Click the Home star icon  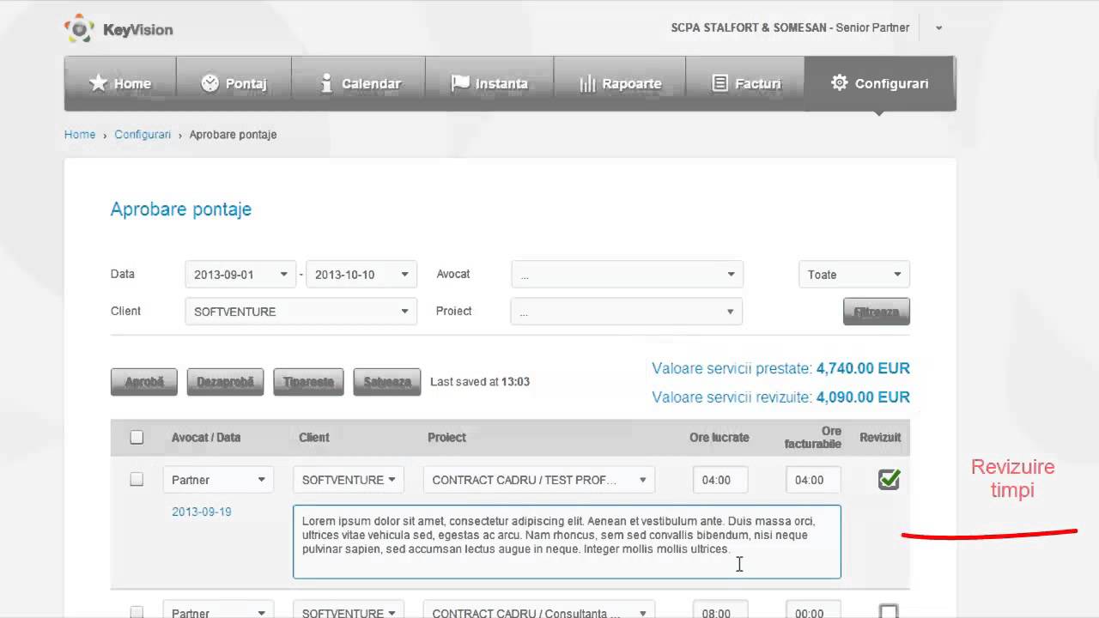click(x=99, y=83)
